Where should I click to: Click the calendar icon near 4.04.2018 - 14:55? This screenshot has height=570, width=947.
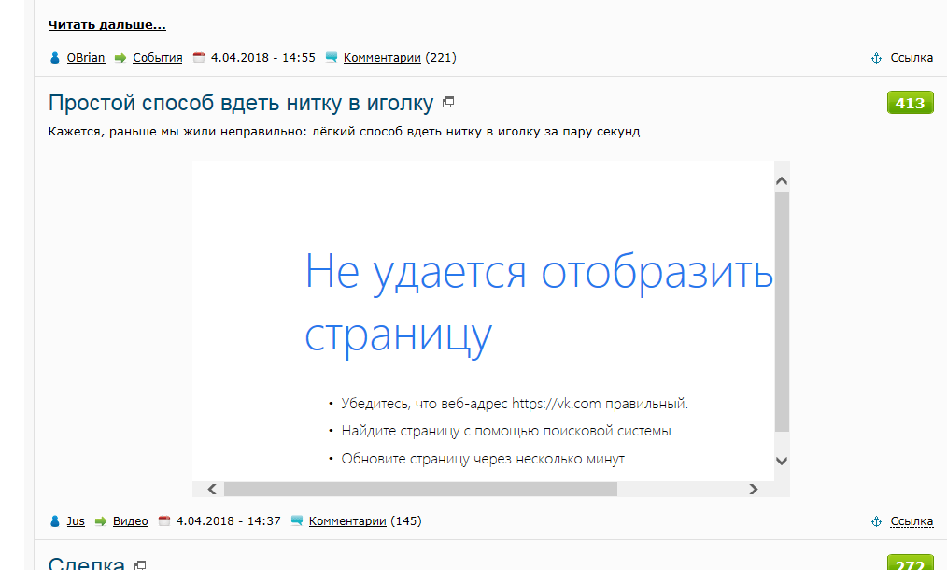pos(199,57)
